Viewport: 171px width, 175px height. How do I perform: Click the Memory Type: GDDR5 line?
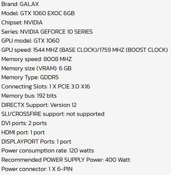coord(30,78)
